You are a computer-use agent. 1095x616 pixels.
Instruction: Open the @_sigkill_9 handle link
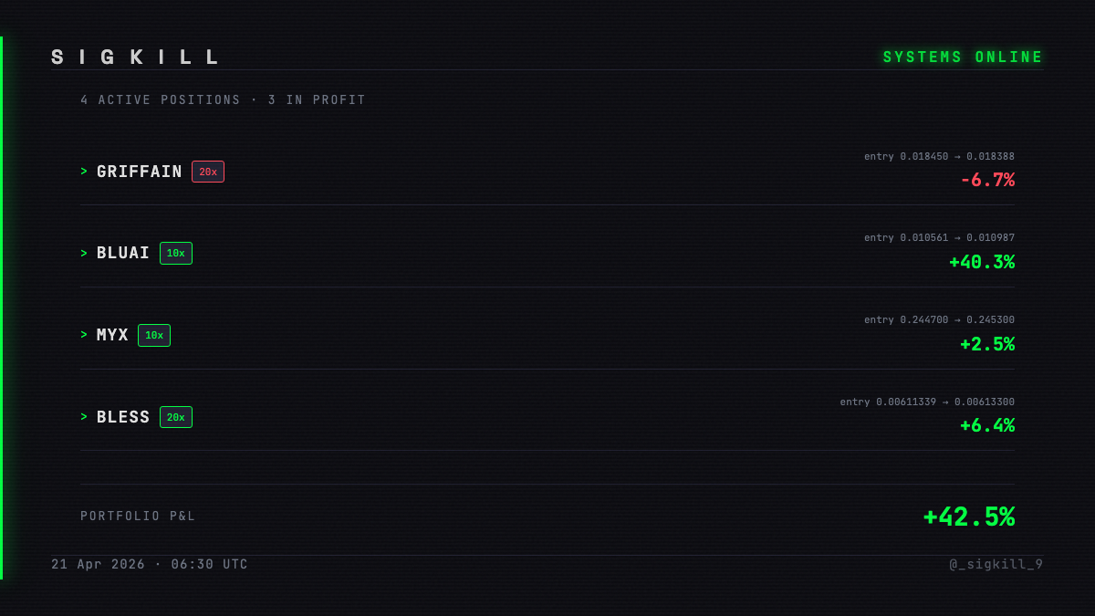996,564
